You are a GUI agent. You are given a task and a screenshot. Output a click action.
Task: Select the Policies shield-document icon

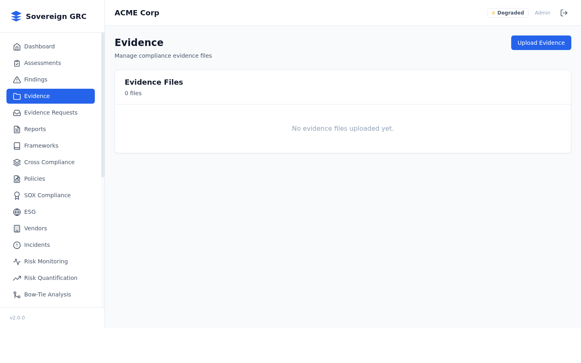(x=17, y=179)
